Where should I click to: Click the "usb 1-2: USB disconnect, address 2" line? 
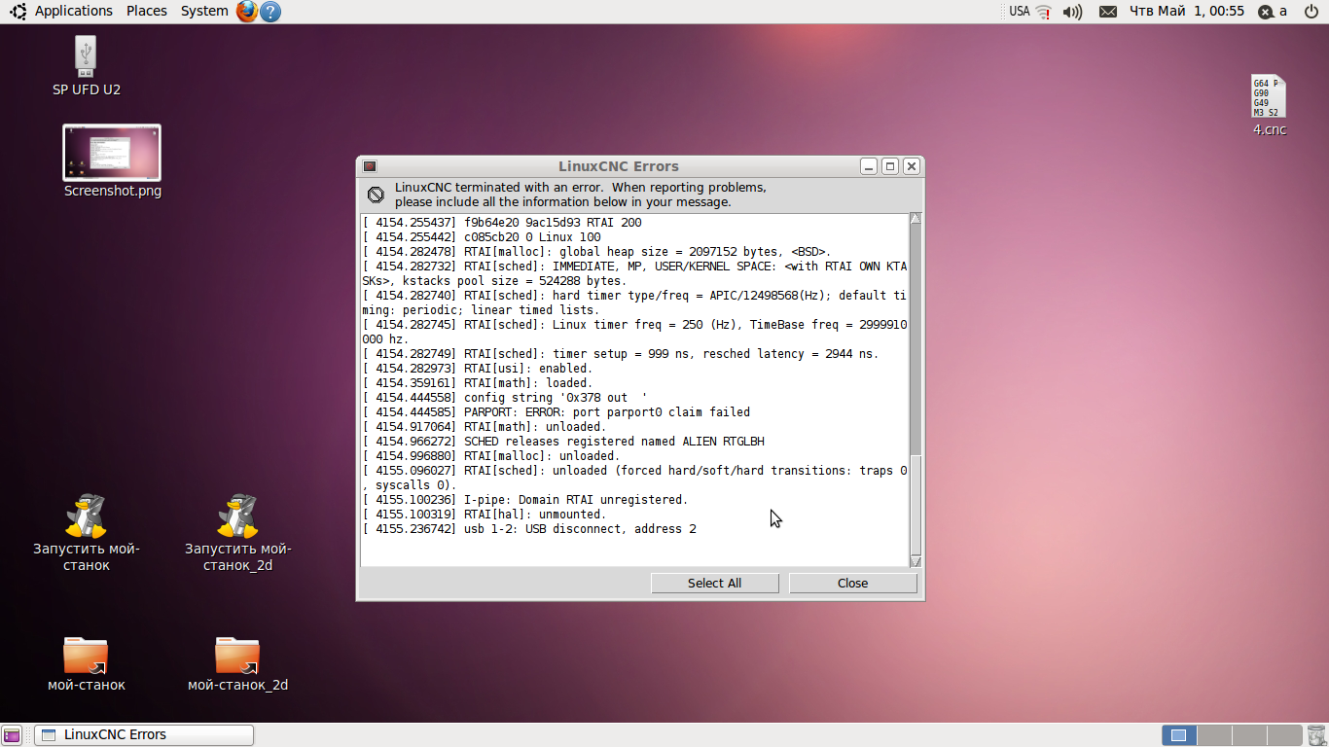click(x=580, y=529)
